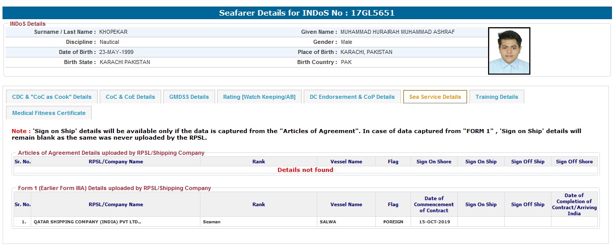Switch to the Training Details tab

(496, 97)
